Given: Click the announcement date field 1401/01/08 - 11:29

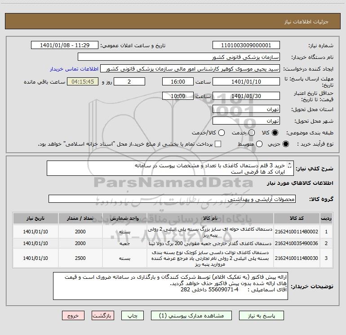Looking at the screenshot, I should click(65, 45).
